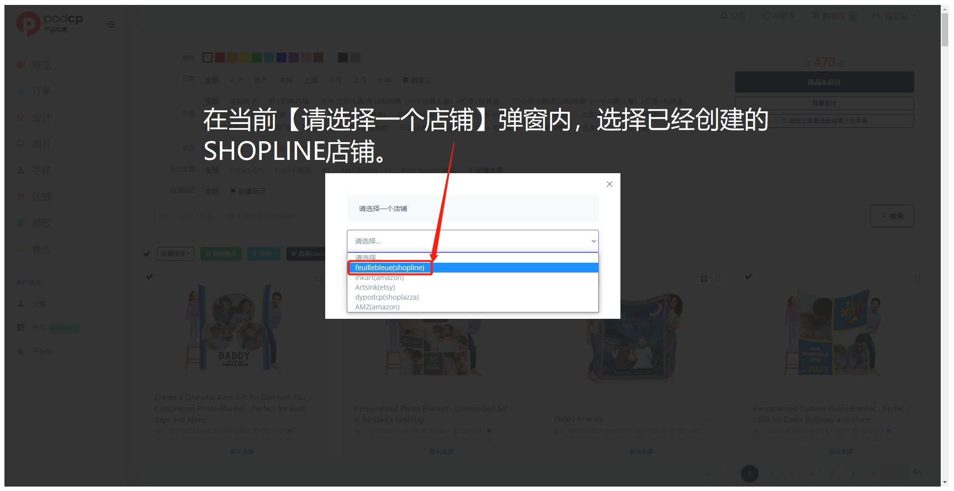Filter date by 今天
Screen dimensions: 954x491
pos(237,80)
